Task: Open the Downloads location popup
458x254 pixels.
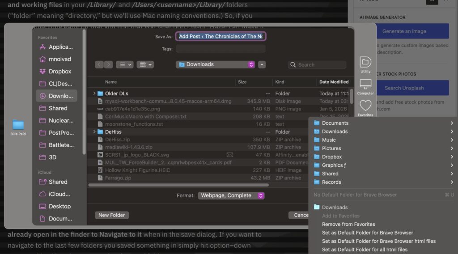Action: (215, 64)
